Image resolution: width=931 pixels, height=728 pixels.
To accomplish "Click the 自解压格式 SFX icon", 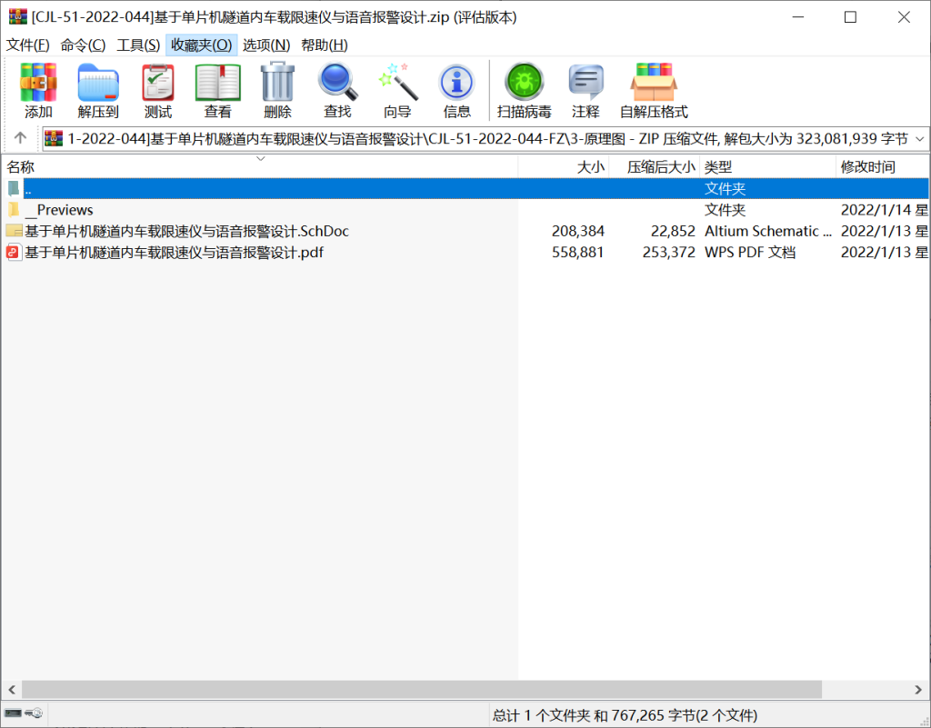I will coord(654,91).
